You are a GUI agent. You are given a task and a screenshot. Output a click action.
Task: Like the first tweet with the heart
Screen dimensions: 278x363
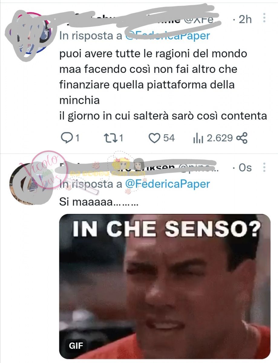pos(155,138)
